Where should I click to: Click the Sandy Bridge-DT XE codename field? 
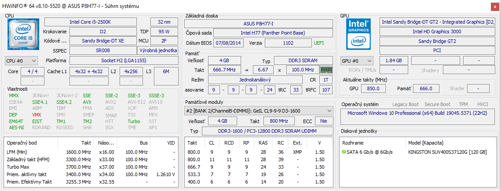click(103, 41)
